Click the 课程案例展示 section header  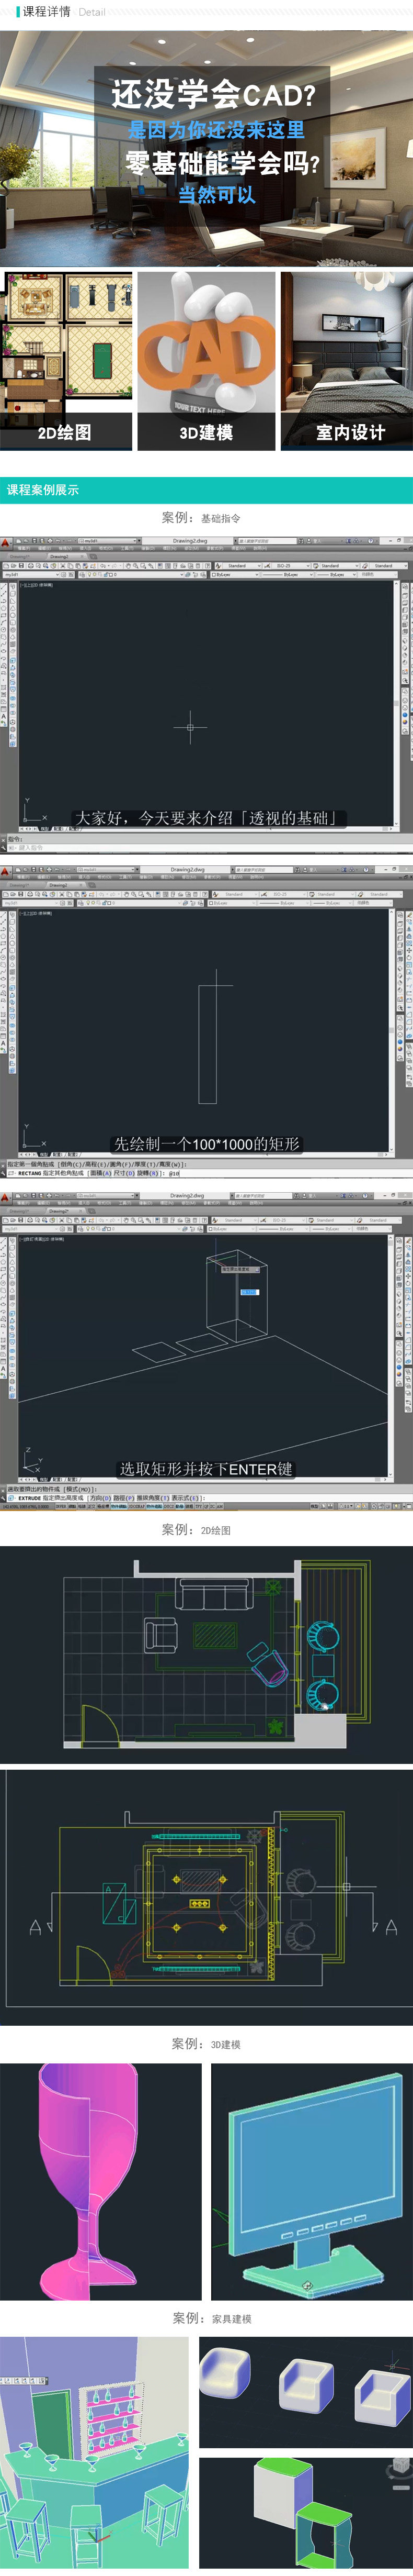(43, 490)
